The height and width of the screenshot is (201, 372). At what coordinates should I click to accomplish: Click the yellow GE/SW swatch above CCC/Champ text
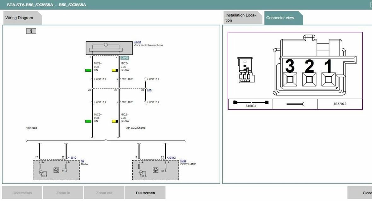point(115,121)
